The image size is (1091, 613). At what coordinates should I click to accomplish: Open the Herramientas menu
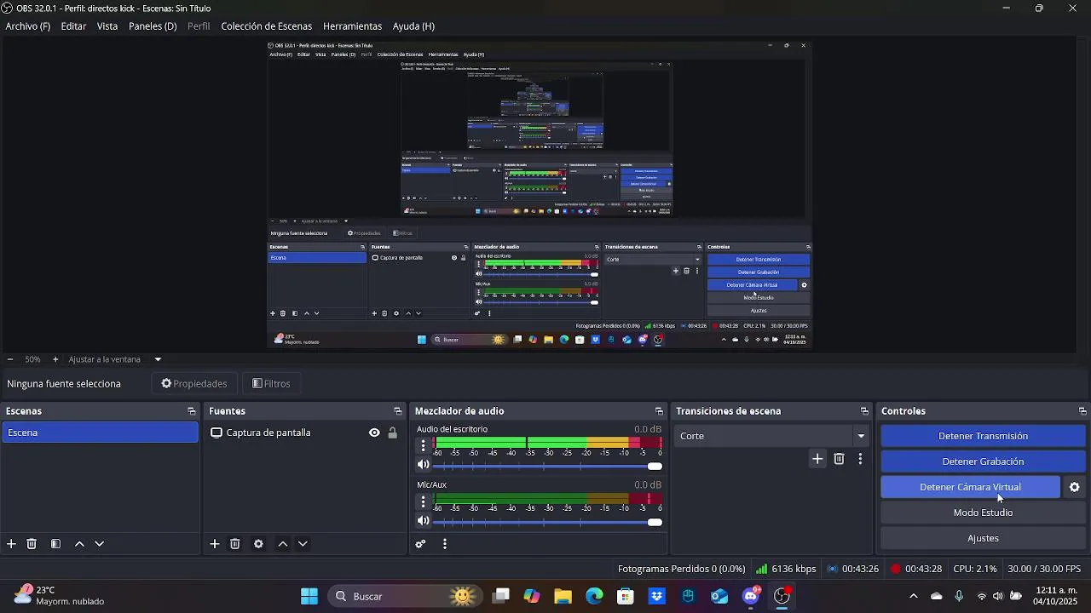click(352, 26)
